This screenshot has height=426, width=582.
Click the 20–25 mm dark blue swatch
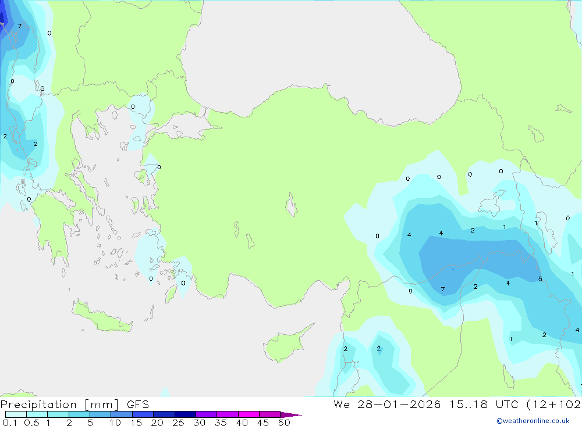(164, 414)
